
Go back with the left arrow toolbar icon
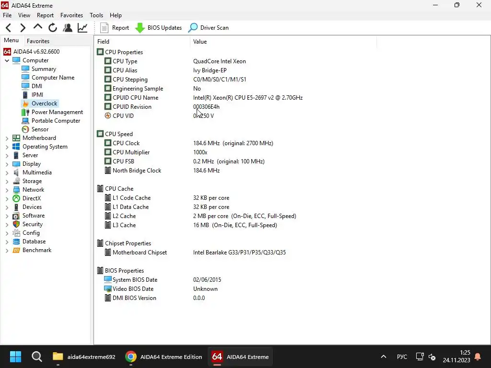(x=9, y=28)
